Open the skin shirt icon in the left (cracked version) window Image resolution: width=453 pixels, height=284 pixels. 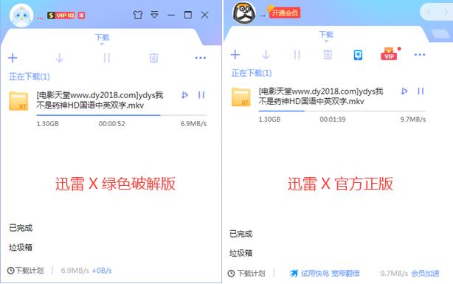[138, 15]
